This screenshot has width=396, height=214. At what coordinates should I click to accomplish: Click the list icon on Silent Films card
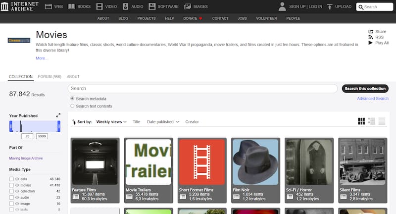(x=344, y=197)
